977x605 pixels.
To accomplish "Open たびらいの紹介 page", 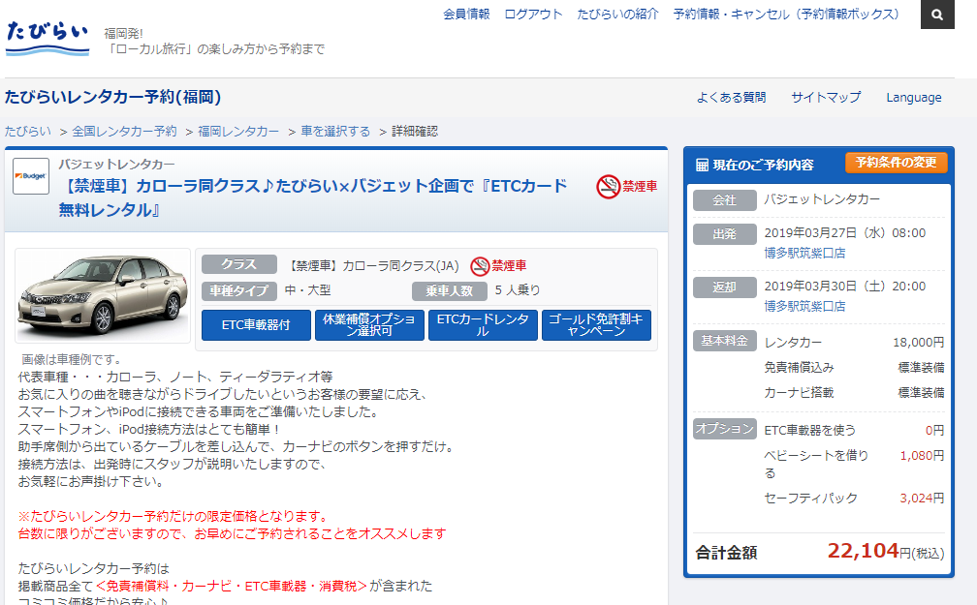I will (x=617, y=14).
